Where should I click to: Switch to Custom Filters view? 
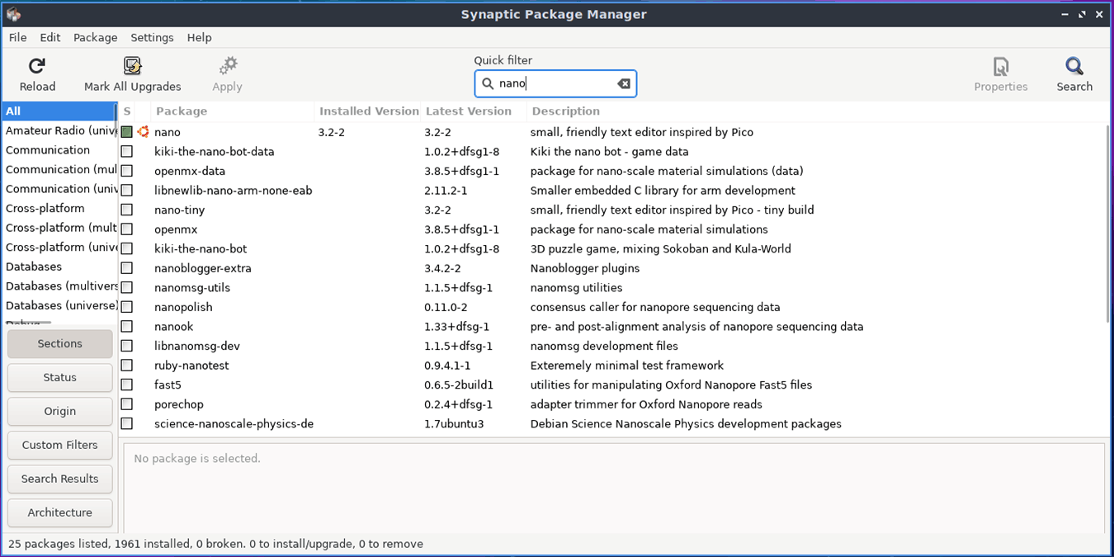click(x=59, y=445)
